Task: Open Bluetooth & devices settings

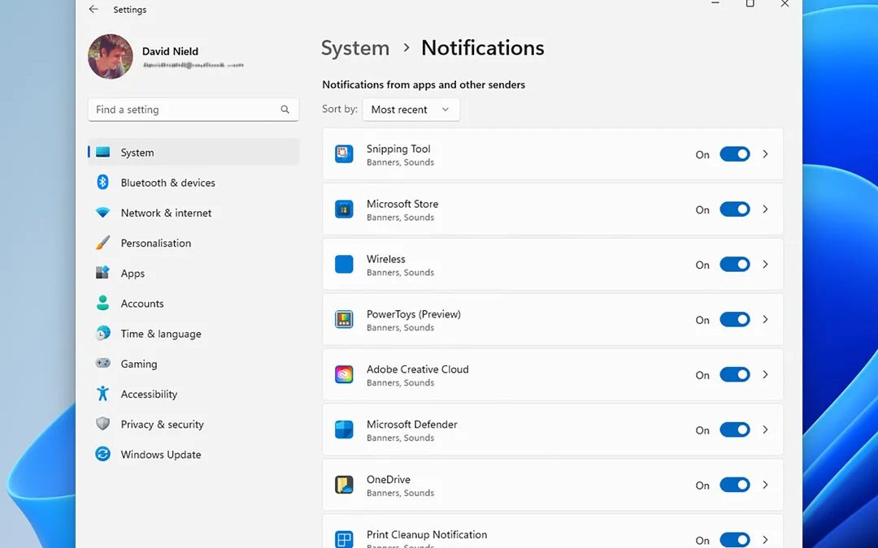Action: pos(167,183)
